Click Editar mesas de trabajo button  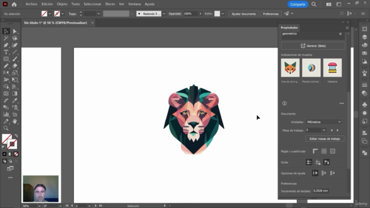tap(325, 139)
